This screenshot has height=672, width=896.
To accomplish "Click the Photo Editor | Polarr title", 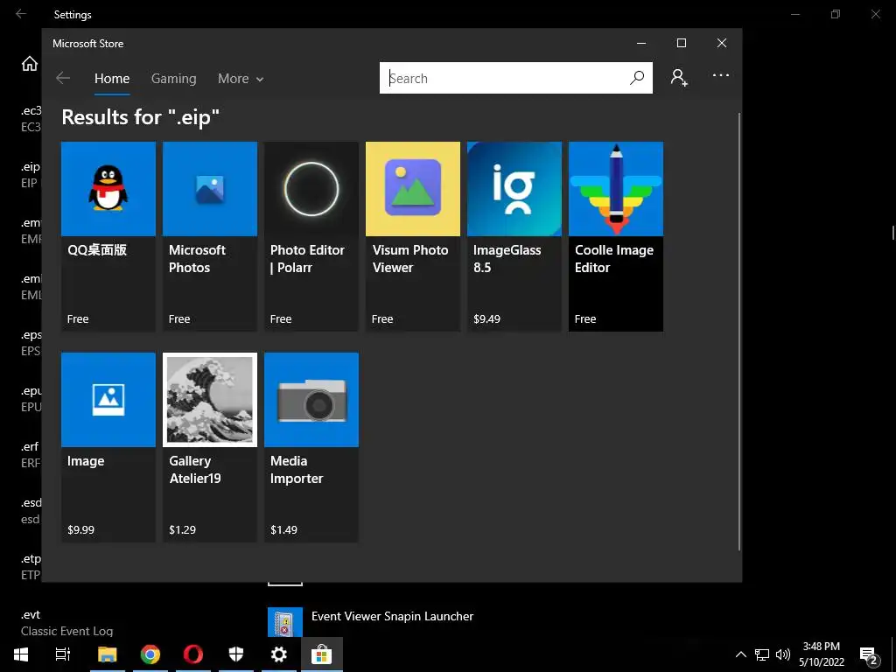I will coord(307,259).
